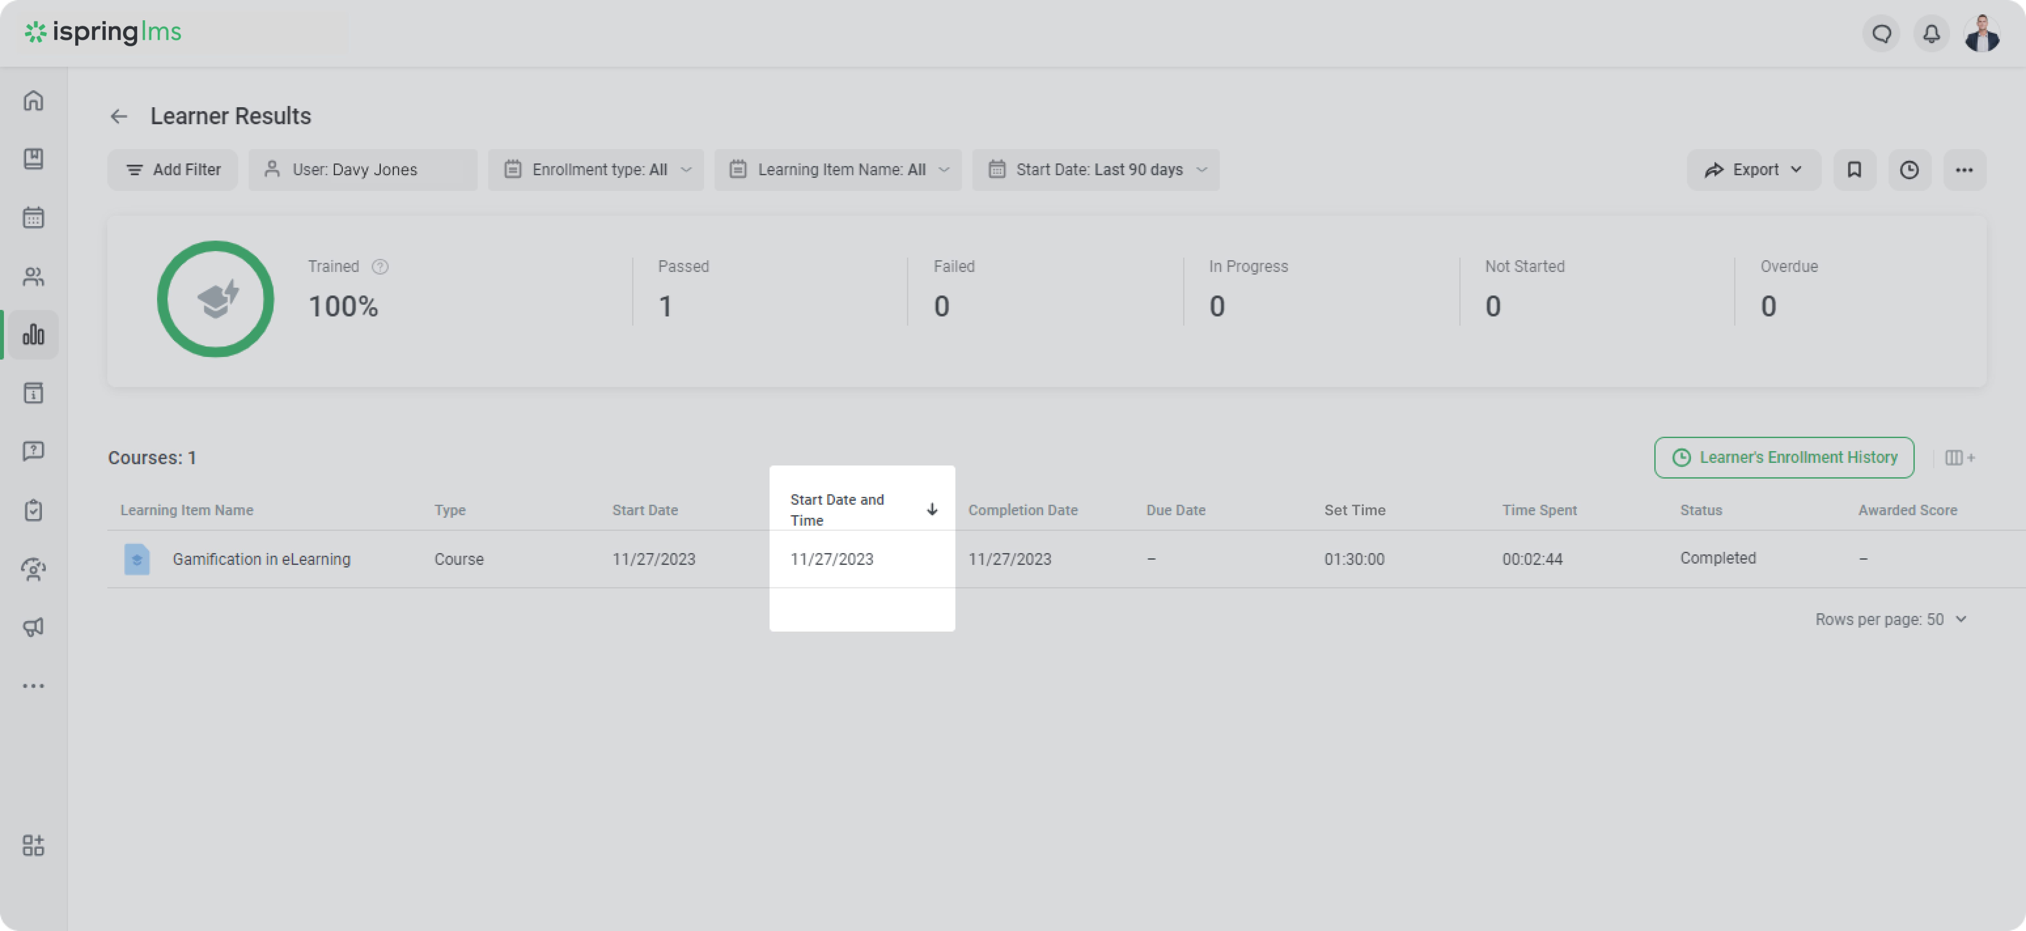Open the home icon in sidebar

point(33,101)
